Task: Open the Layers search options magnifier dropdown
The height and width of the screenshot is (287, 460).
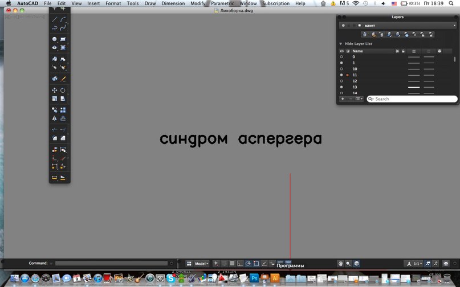Action: [x=371, y=99]
